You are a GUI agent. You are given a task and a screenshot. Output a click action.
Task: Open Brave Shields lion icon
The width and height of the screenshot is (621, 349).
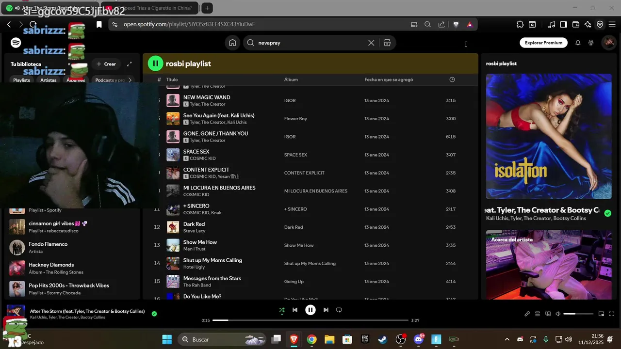point(456,24)
